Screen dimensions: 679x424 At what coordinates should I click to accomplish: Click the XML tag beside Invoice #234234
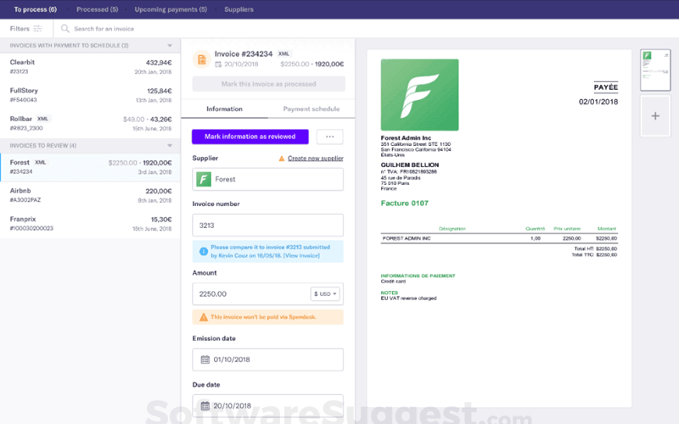pos(283,54)
